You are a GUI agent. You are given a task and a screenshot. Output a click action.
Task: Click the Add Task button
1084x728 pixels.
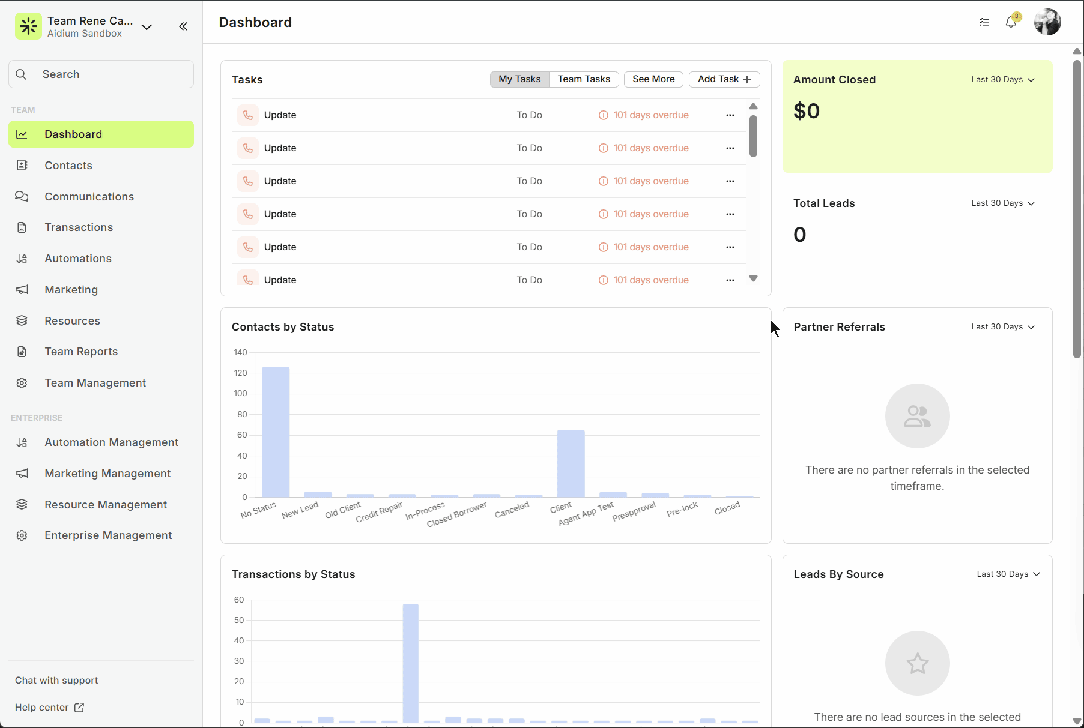(x=724, y=79)
